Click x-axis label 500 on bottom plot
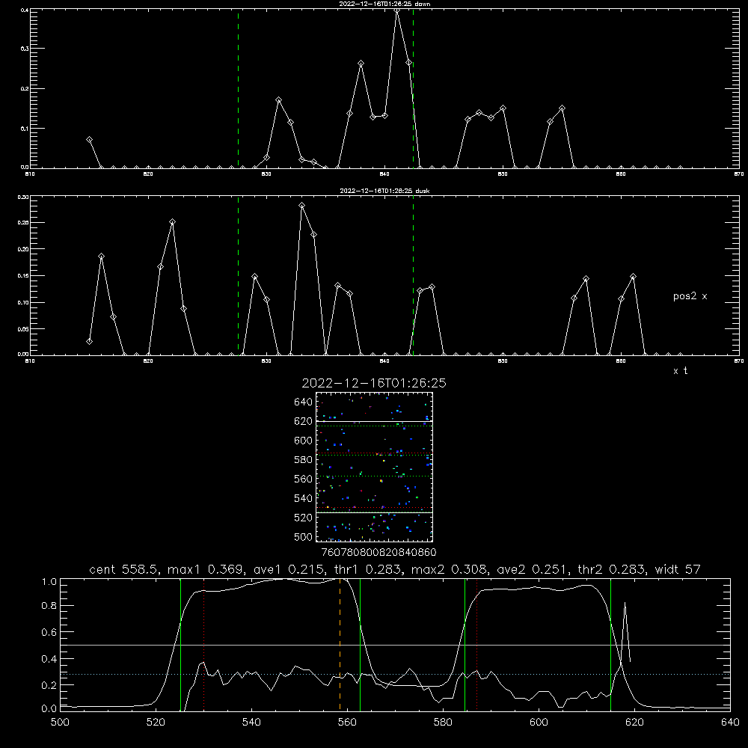Screen dimensions: 748x748 point(60,723)
